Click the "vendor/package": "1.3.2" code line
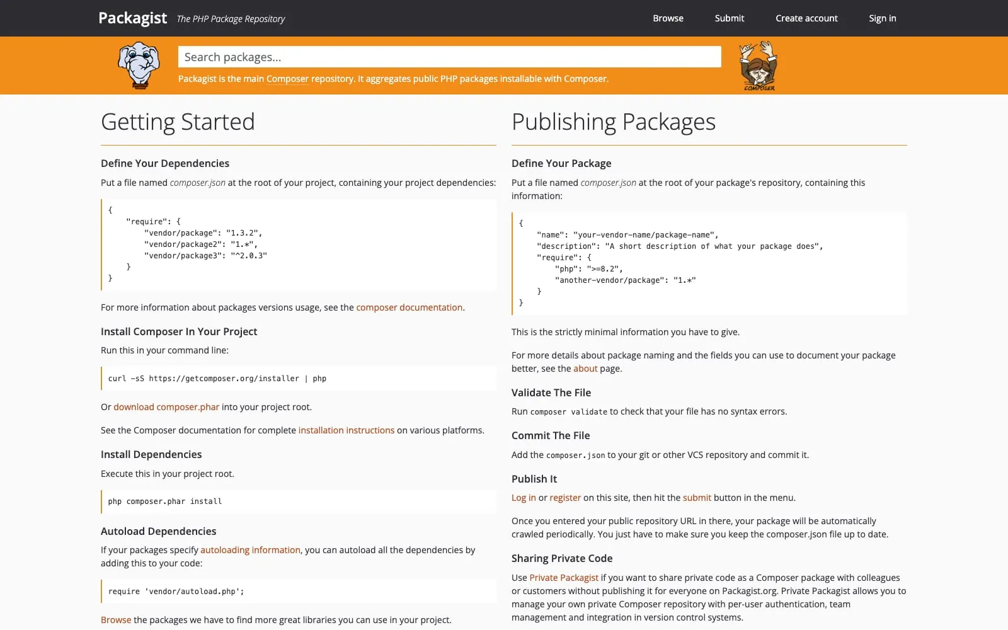This screenshot has width=1008, height=630. point(203,233)
